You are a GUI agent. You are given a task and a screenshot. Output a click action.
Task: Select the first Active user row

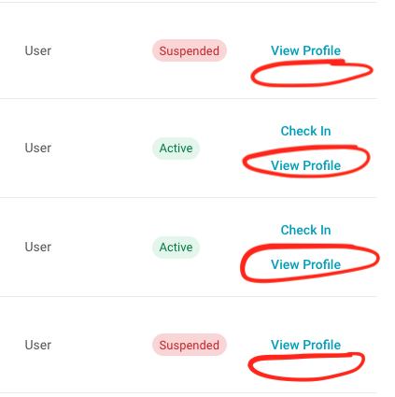click(189, 149)
